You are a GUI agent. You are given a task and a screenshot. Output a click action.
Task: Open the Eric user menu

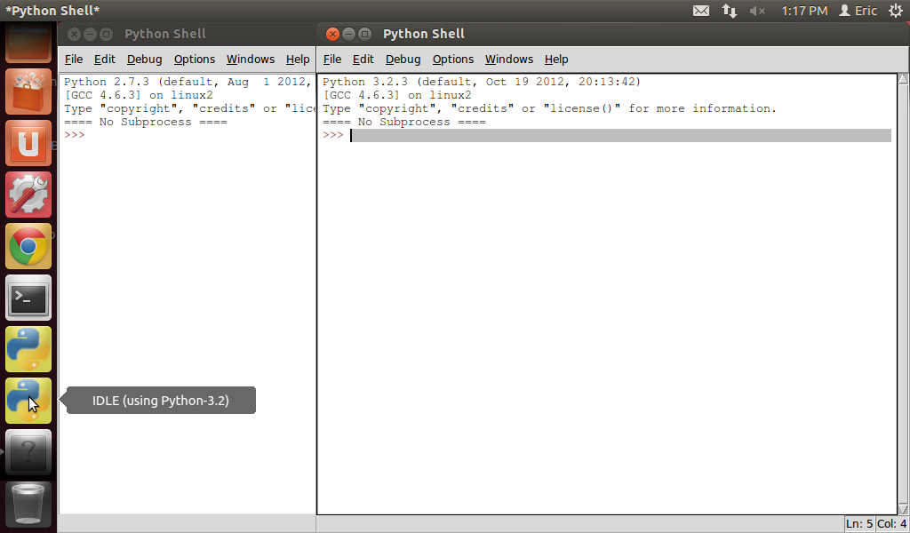[858, 11]
